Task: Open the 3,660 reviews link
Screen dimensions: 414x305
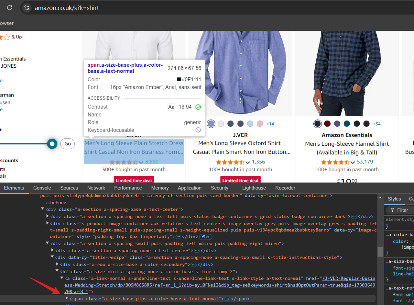Action: coord(152,162)
